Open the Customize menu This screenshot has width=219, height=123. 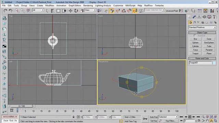(118, 5)
